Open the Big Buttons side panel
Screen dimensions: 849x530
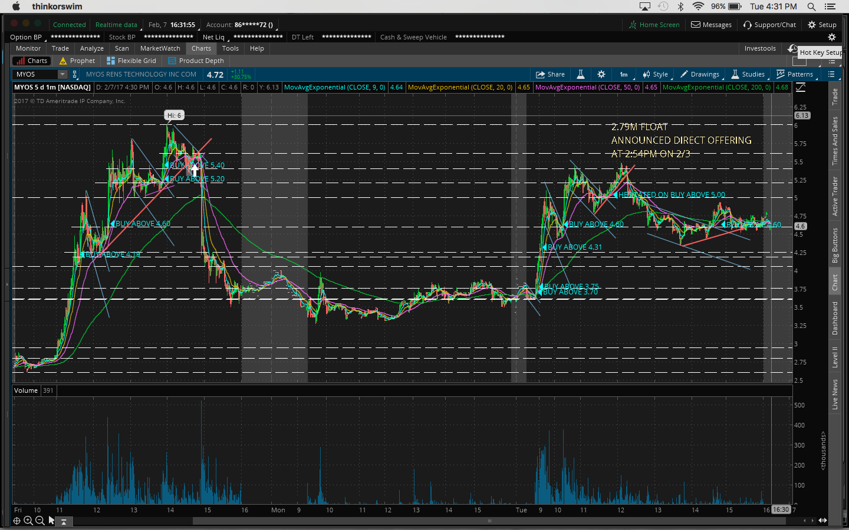click(835, 245)
